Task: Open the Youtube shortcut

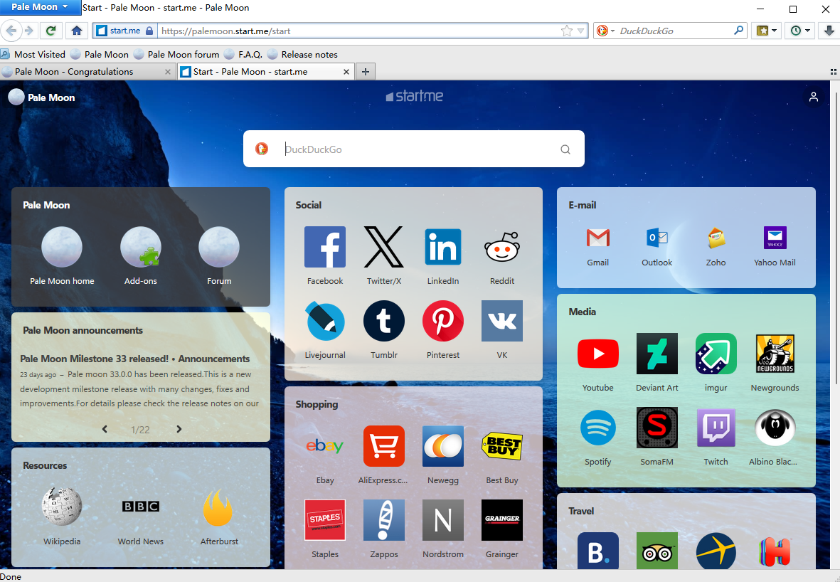Action: [598, 354]
